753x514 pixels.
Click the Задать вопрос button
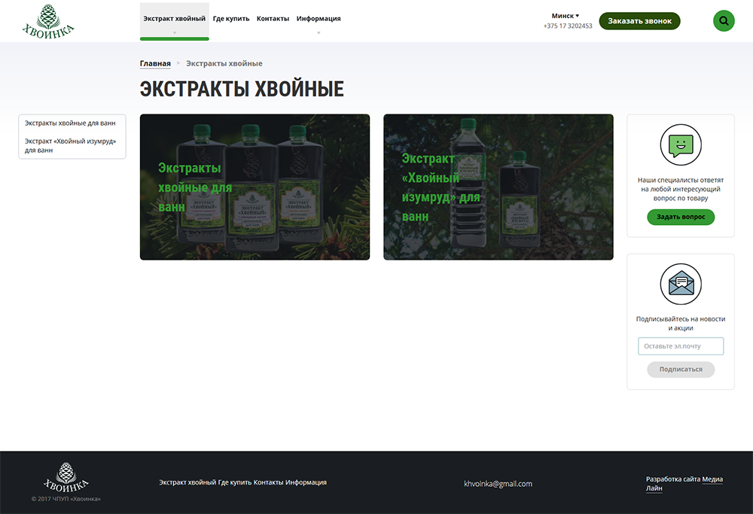point(681,217)
